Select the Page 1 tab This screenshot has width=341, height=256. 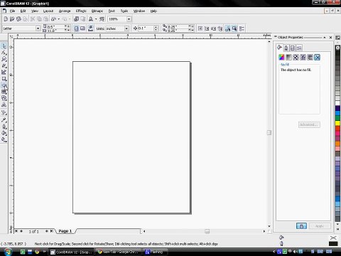[x=65, y=231]
